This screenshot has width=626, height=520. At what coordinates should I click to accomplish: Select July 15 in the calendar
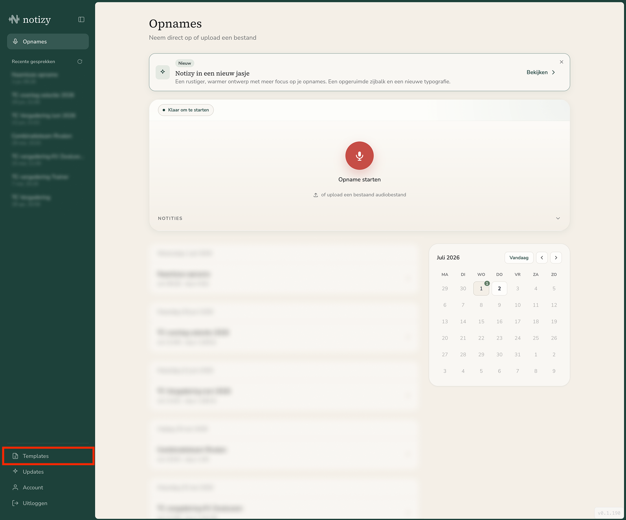pyautogui.click(x=481, y=322)
